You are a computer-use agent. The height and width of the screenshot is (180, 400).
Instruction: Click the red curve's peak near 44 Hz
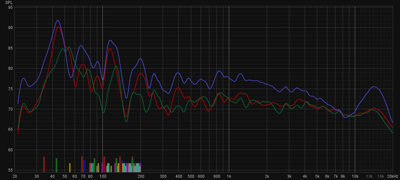(x=58, y=27)
